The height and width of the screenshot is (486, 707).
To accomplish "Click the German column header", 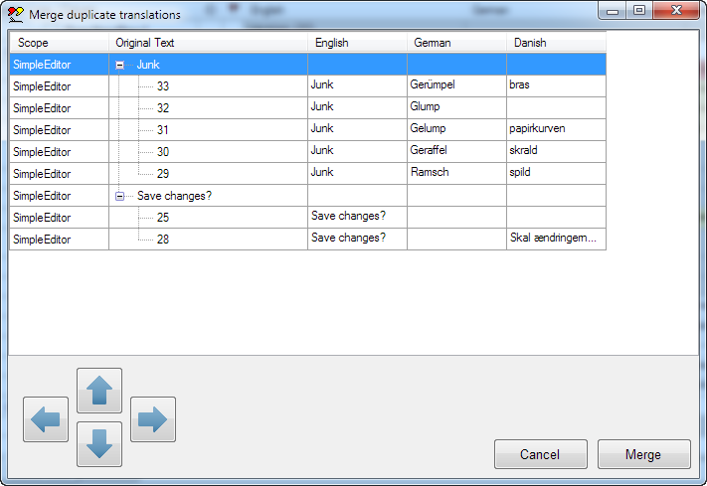I will (x=455, y=43).
